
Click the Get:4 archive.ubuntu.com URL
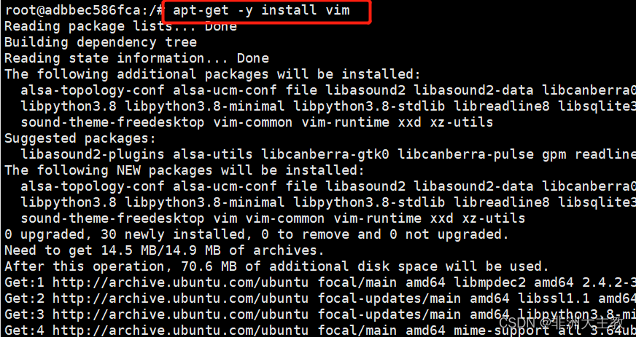point(180,330)
